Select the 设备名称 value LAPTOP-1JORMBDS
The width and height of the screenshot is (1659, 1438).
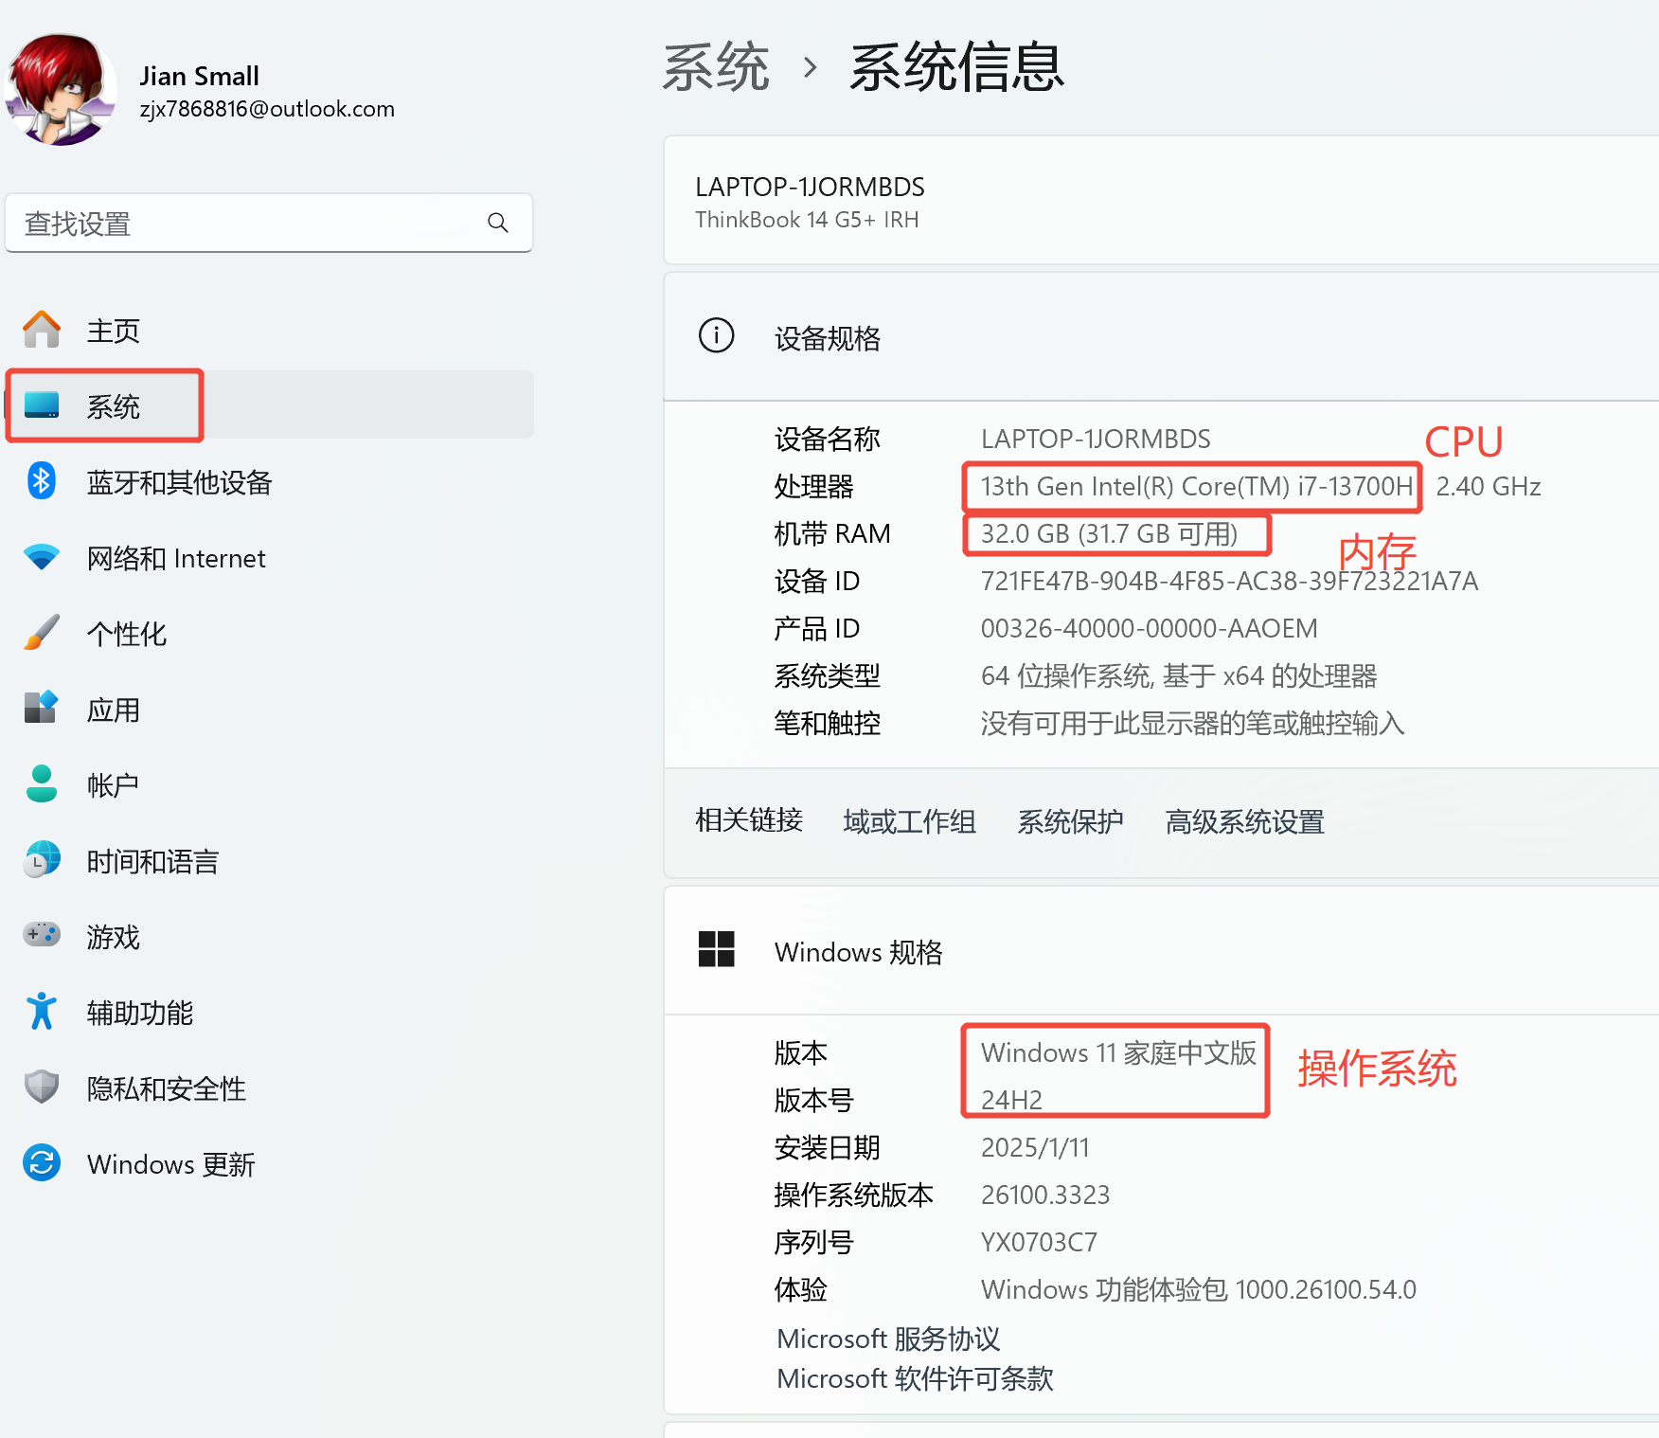pos(1096,439)
